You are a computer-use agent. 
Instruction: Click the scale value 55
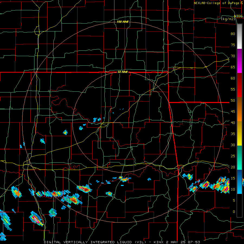(x=233, y=89)
